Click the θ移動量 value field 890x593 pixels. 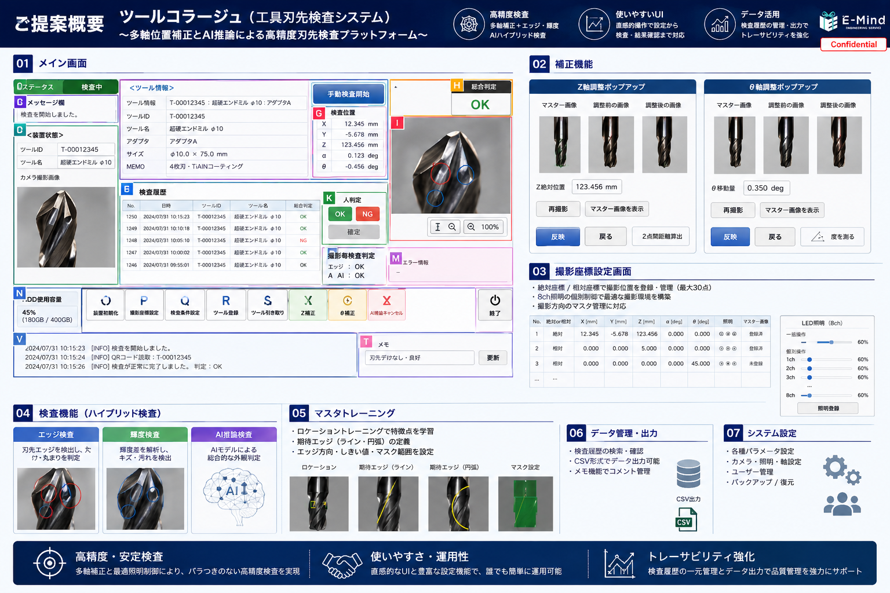tap(765, 188)
